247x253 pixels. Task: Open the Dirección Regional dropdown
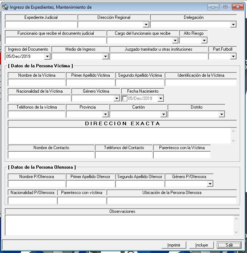coord(146,25)
